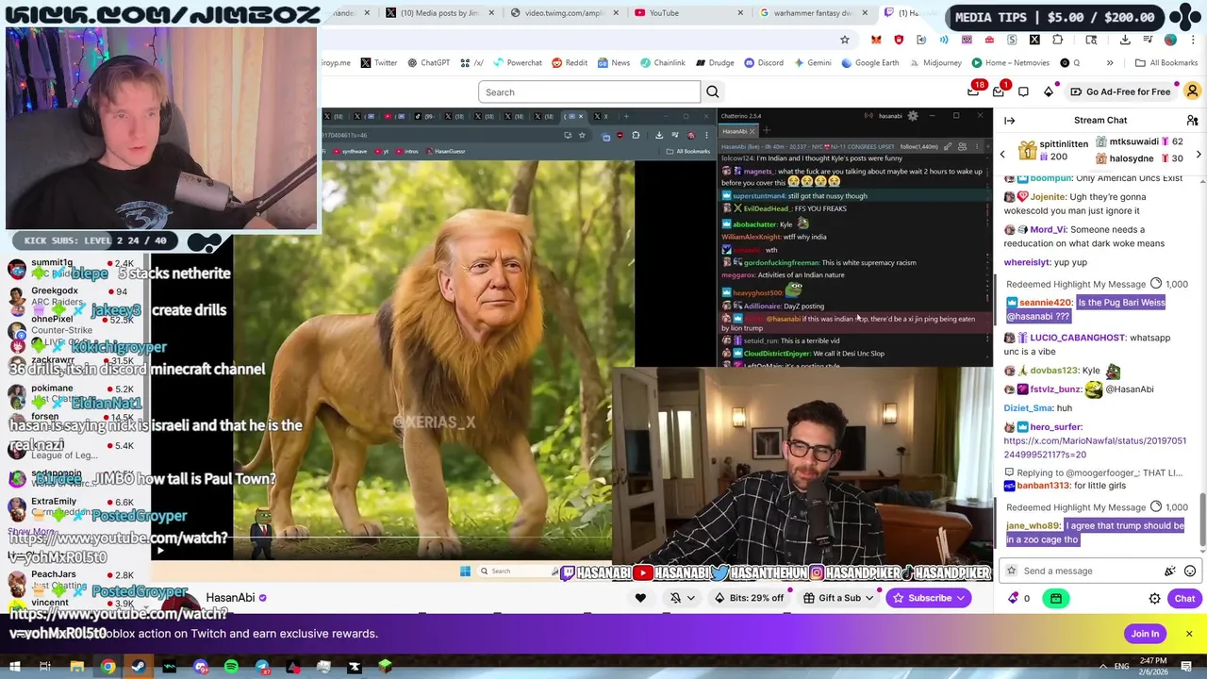Switch to the (10) Media posts tab
The width and height of the screenshot is (1207, 679).
coord(438,13)
